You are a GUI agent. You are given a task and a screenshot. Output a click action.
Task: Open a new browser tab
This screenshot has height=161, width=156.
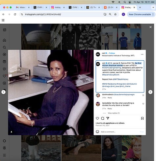(140, 7)
